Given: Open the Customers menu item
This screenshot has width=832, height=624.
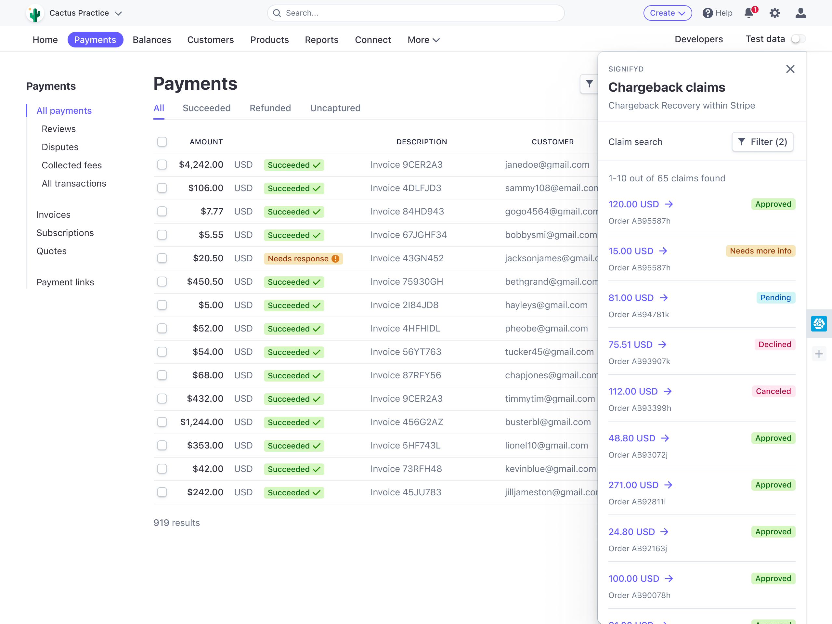Looking at the screenshot, I should [211, 40].
